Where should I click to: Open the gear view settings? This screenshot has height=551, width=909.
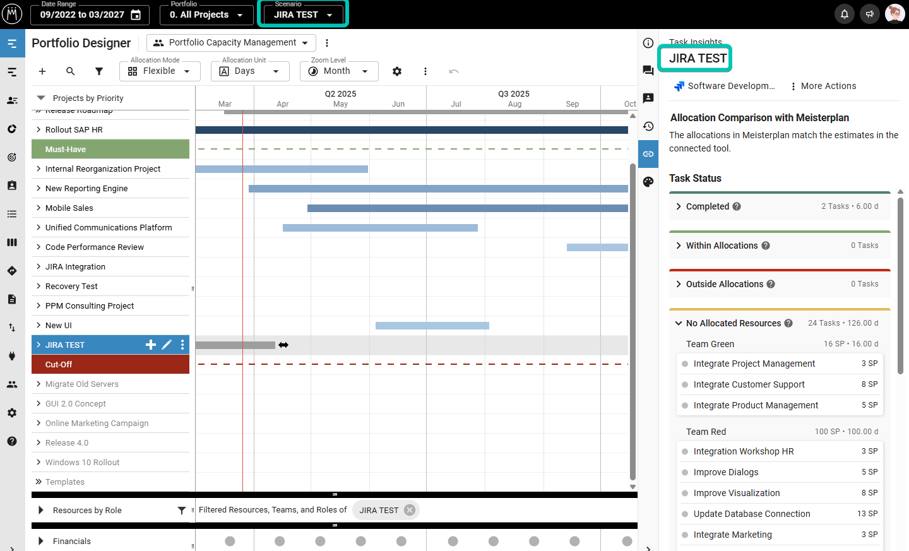(397, 71)
